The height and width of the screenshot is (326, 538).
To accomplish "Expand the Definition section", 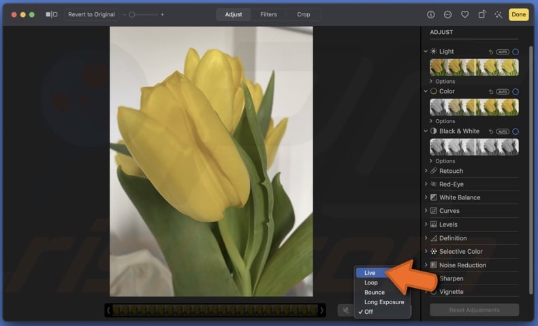I will pos(426,238).
